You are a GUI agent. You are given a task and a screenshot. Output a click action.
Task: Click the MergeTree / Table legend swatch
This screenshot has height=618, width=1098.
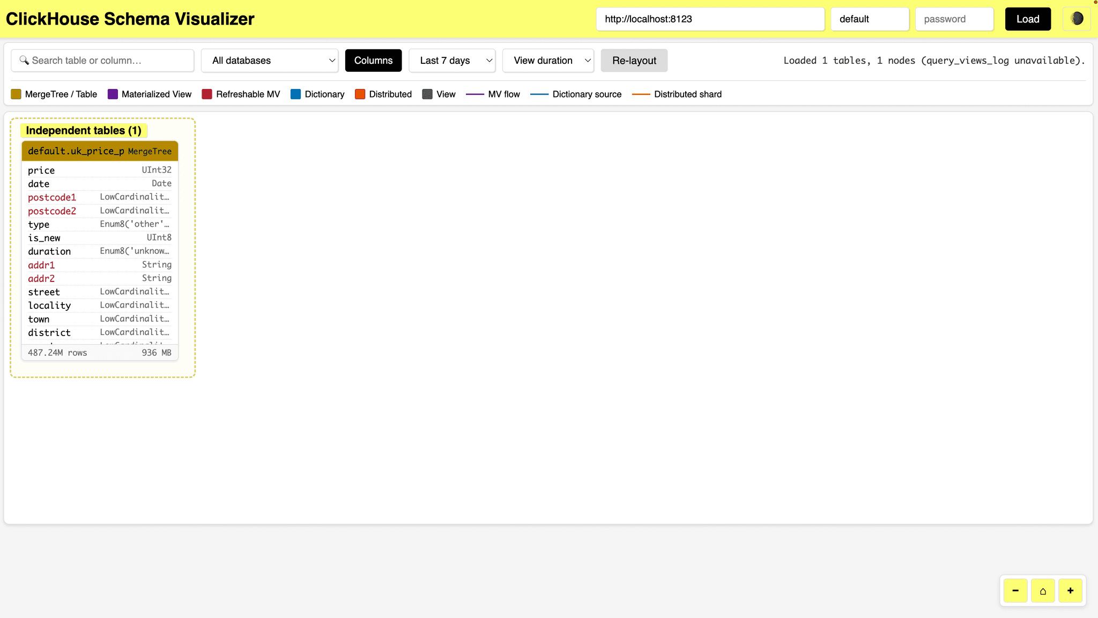tap(16, 94)
